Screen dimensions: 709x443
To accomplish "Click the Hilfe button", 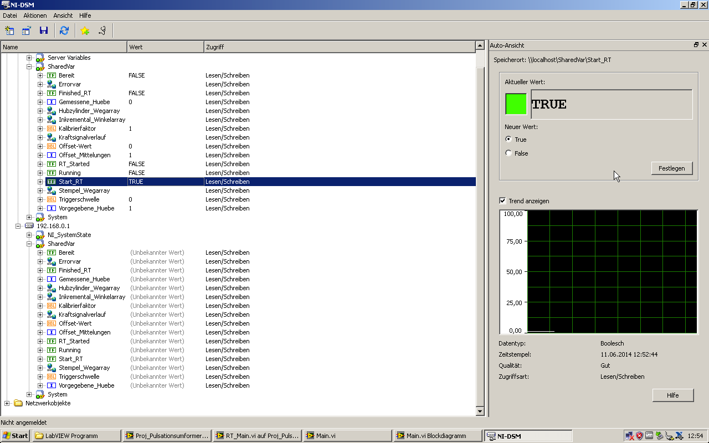I will (672, 395).
